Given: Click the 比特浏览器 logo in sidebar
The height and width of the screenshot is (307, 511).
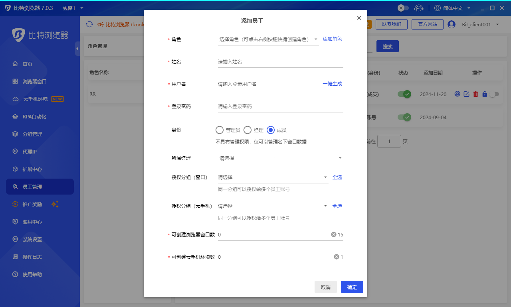Looking at the screenshot, I should (x=40, y=35).
